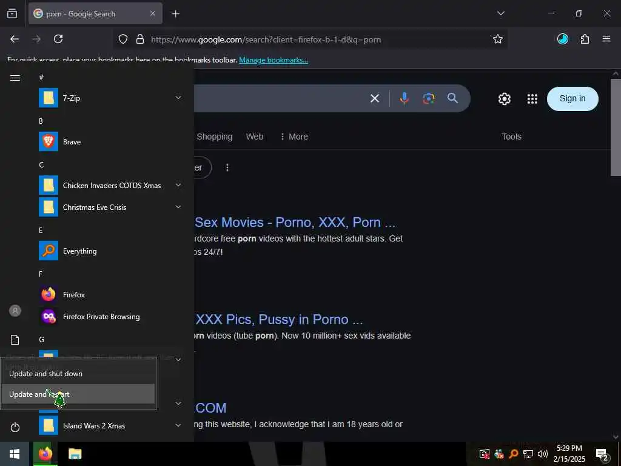The image size is (621, 466).
Task: Expand Chicken Invaders COTDS Xmas folder
Action: tap(179, 186)
